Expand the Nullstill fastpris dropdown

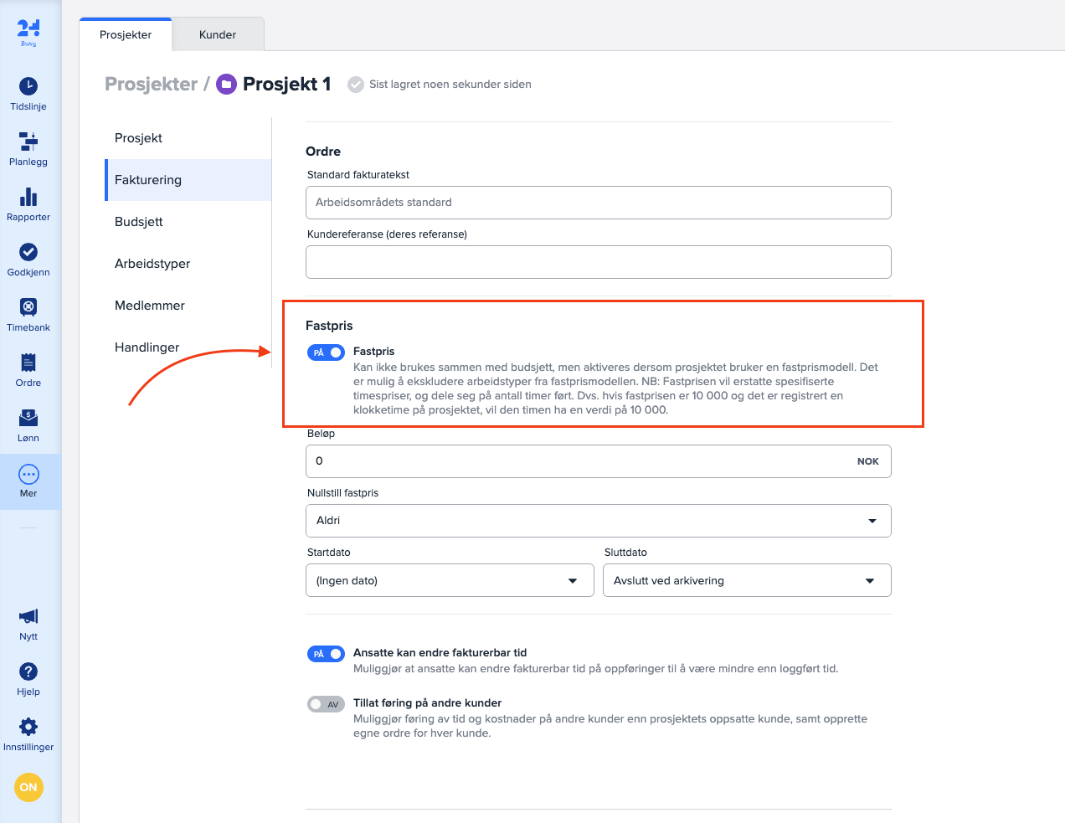tap(598, 521)
